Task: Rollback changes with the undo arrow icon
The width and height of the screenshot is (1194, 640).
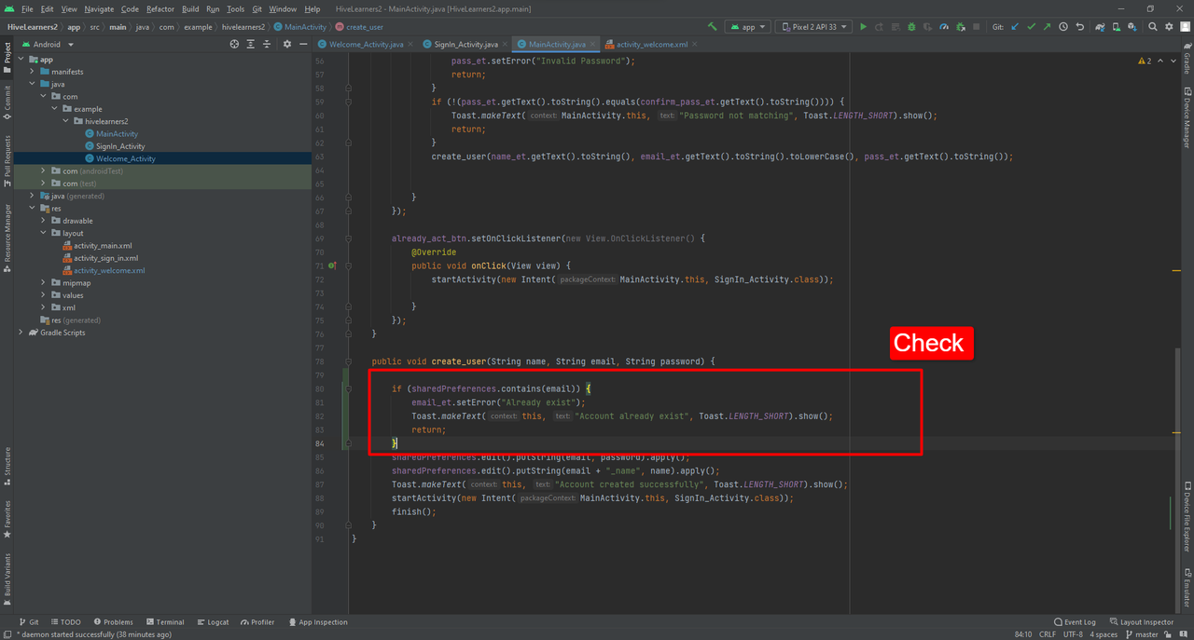Action: (x=1079, y=27)
